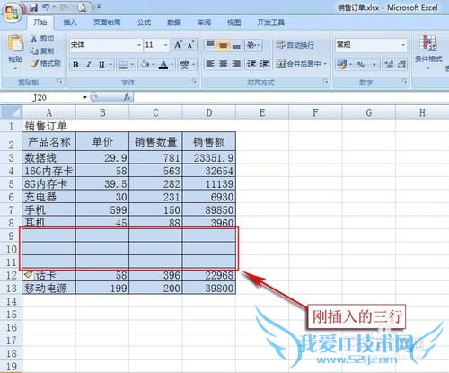Save the workbook from quick access toolbar
Viewport: 449px width, 373px height.
point(33,7)
